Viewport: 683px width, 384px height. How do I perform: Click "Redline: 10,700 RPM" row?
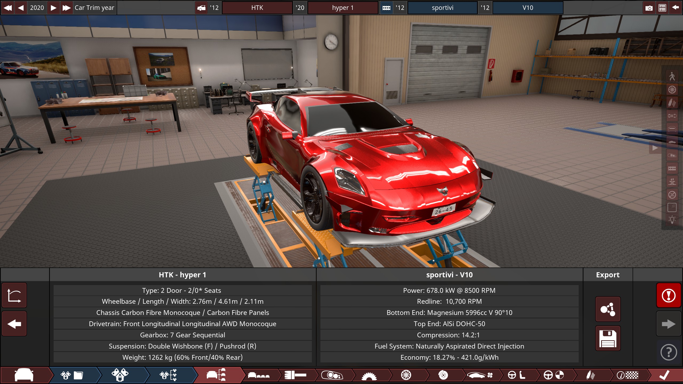click(449, 301)
